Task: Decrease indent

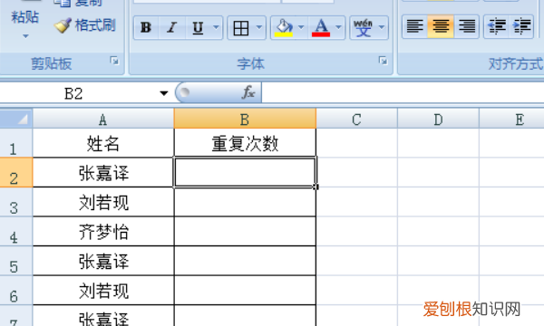Action: (x=497, y=26)
